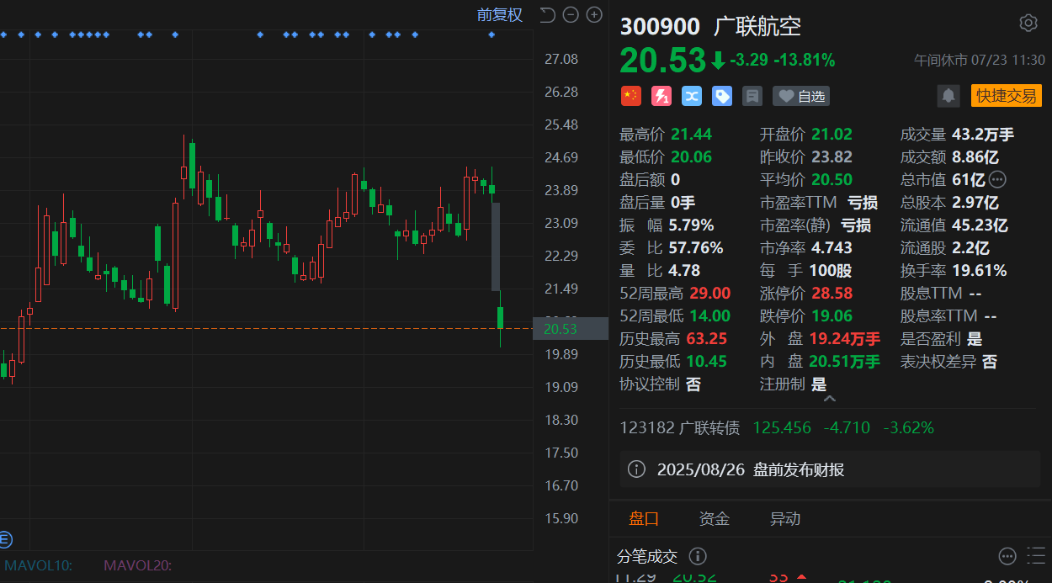Viewport: 1052px width, 583px height.
Task: Click 午间休市 07/23 11:30 status text
Action: 980,61
